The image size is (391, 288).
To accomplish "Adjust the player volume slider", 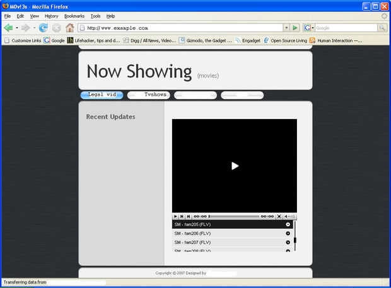I will (x=292, y=217).
